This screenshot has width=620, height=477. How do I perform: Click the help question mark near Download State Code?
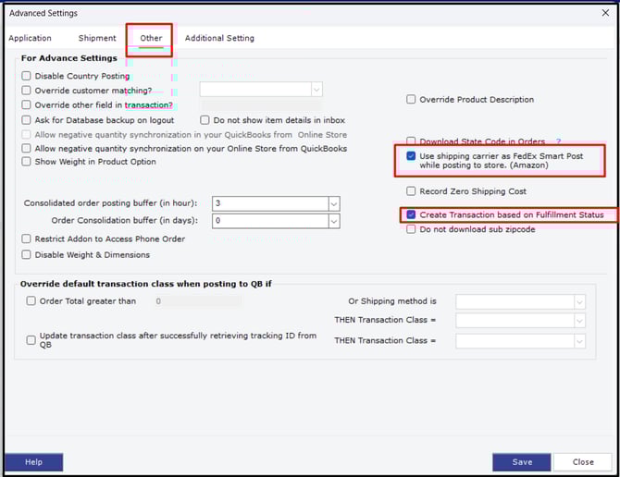coord(558,141)
